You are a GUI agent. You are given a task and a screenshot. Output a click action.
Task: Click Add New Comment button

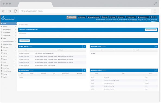pos(151,30)
